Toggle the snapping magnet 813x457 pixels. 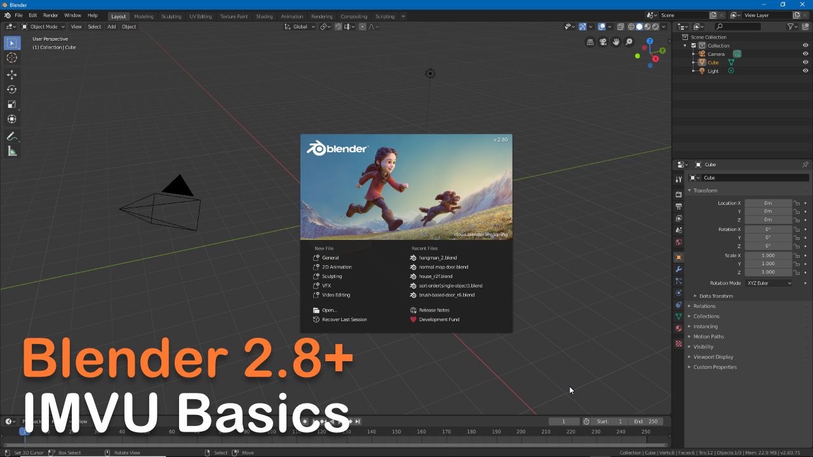tap(338, 27)
